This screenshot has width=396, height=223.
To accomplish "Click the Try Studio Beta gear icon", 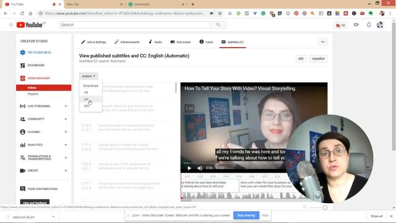I will (23, 52).
